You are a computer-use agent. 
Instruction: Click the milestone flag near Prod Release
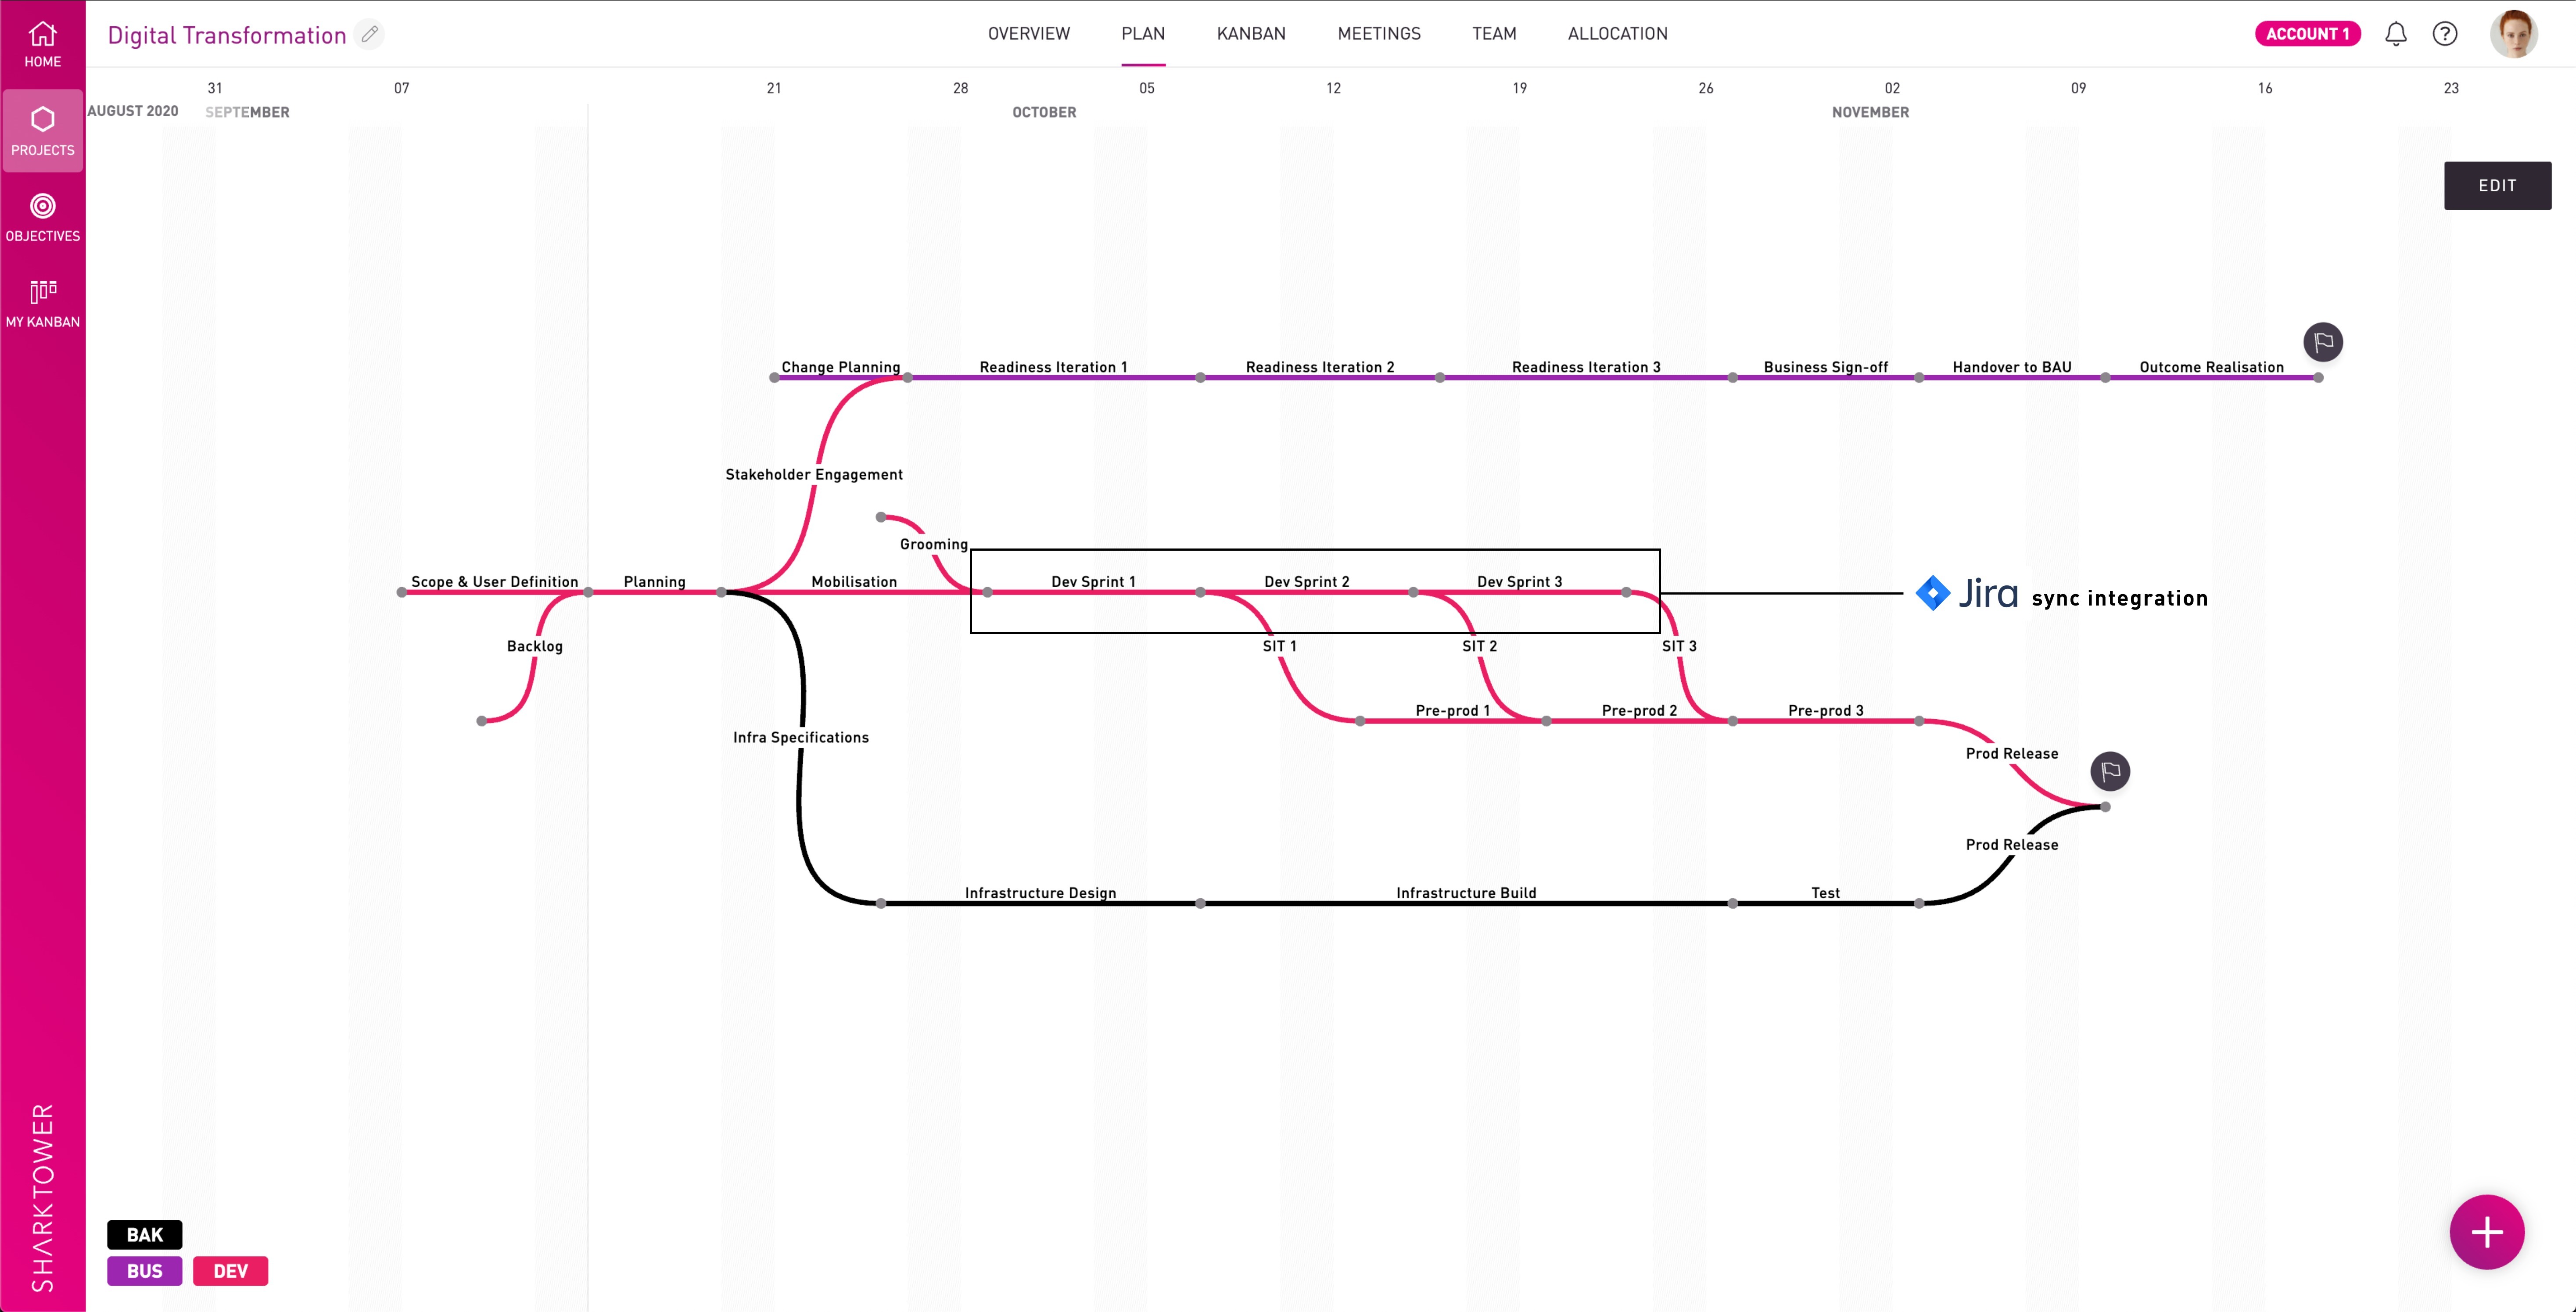2110,771
